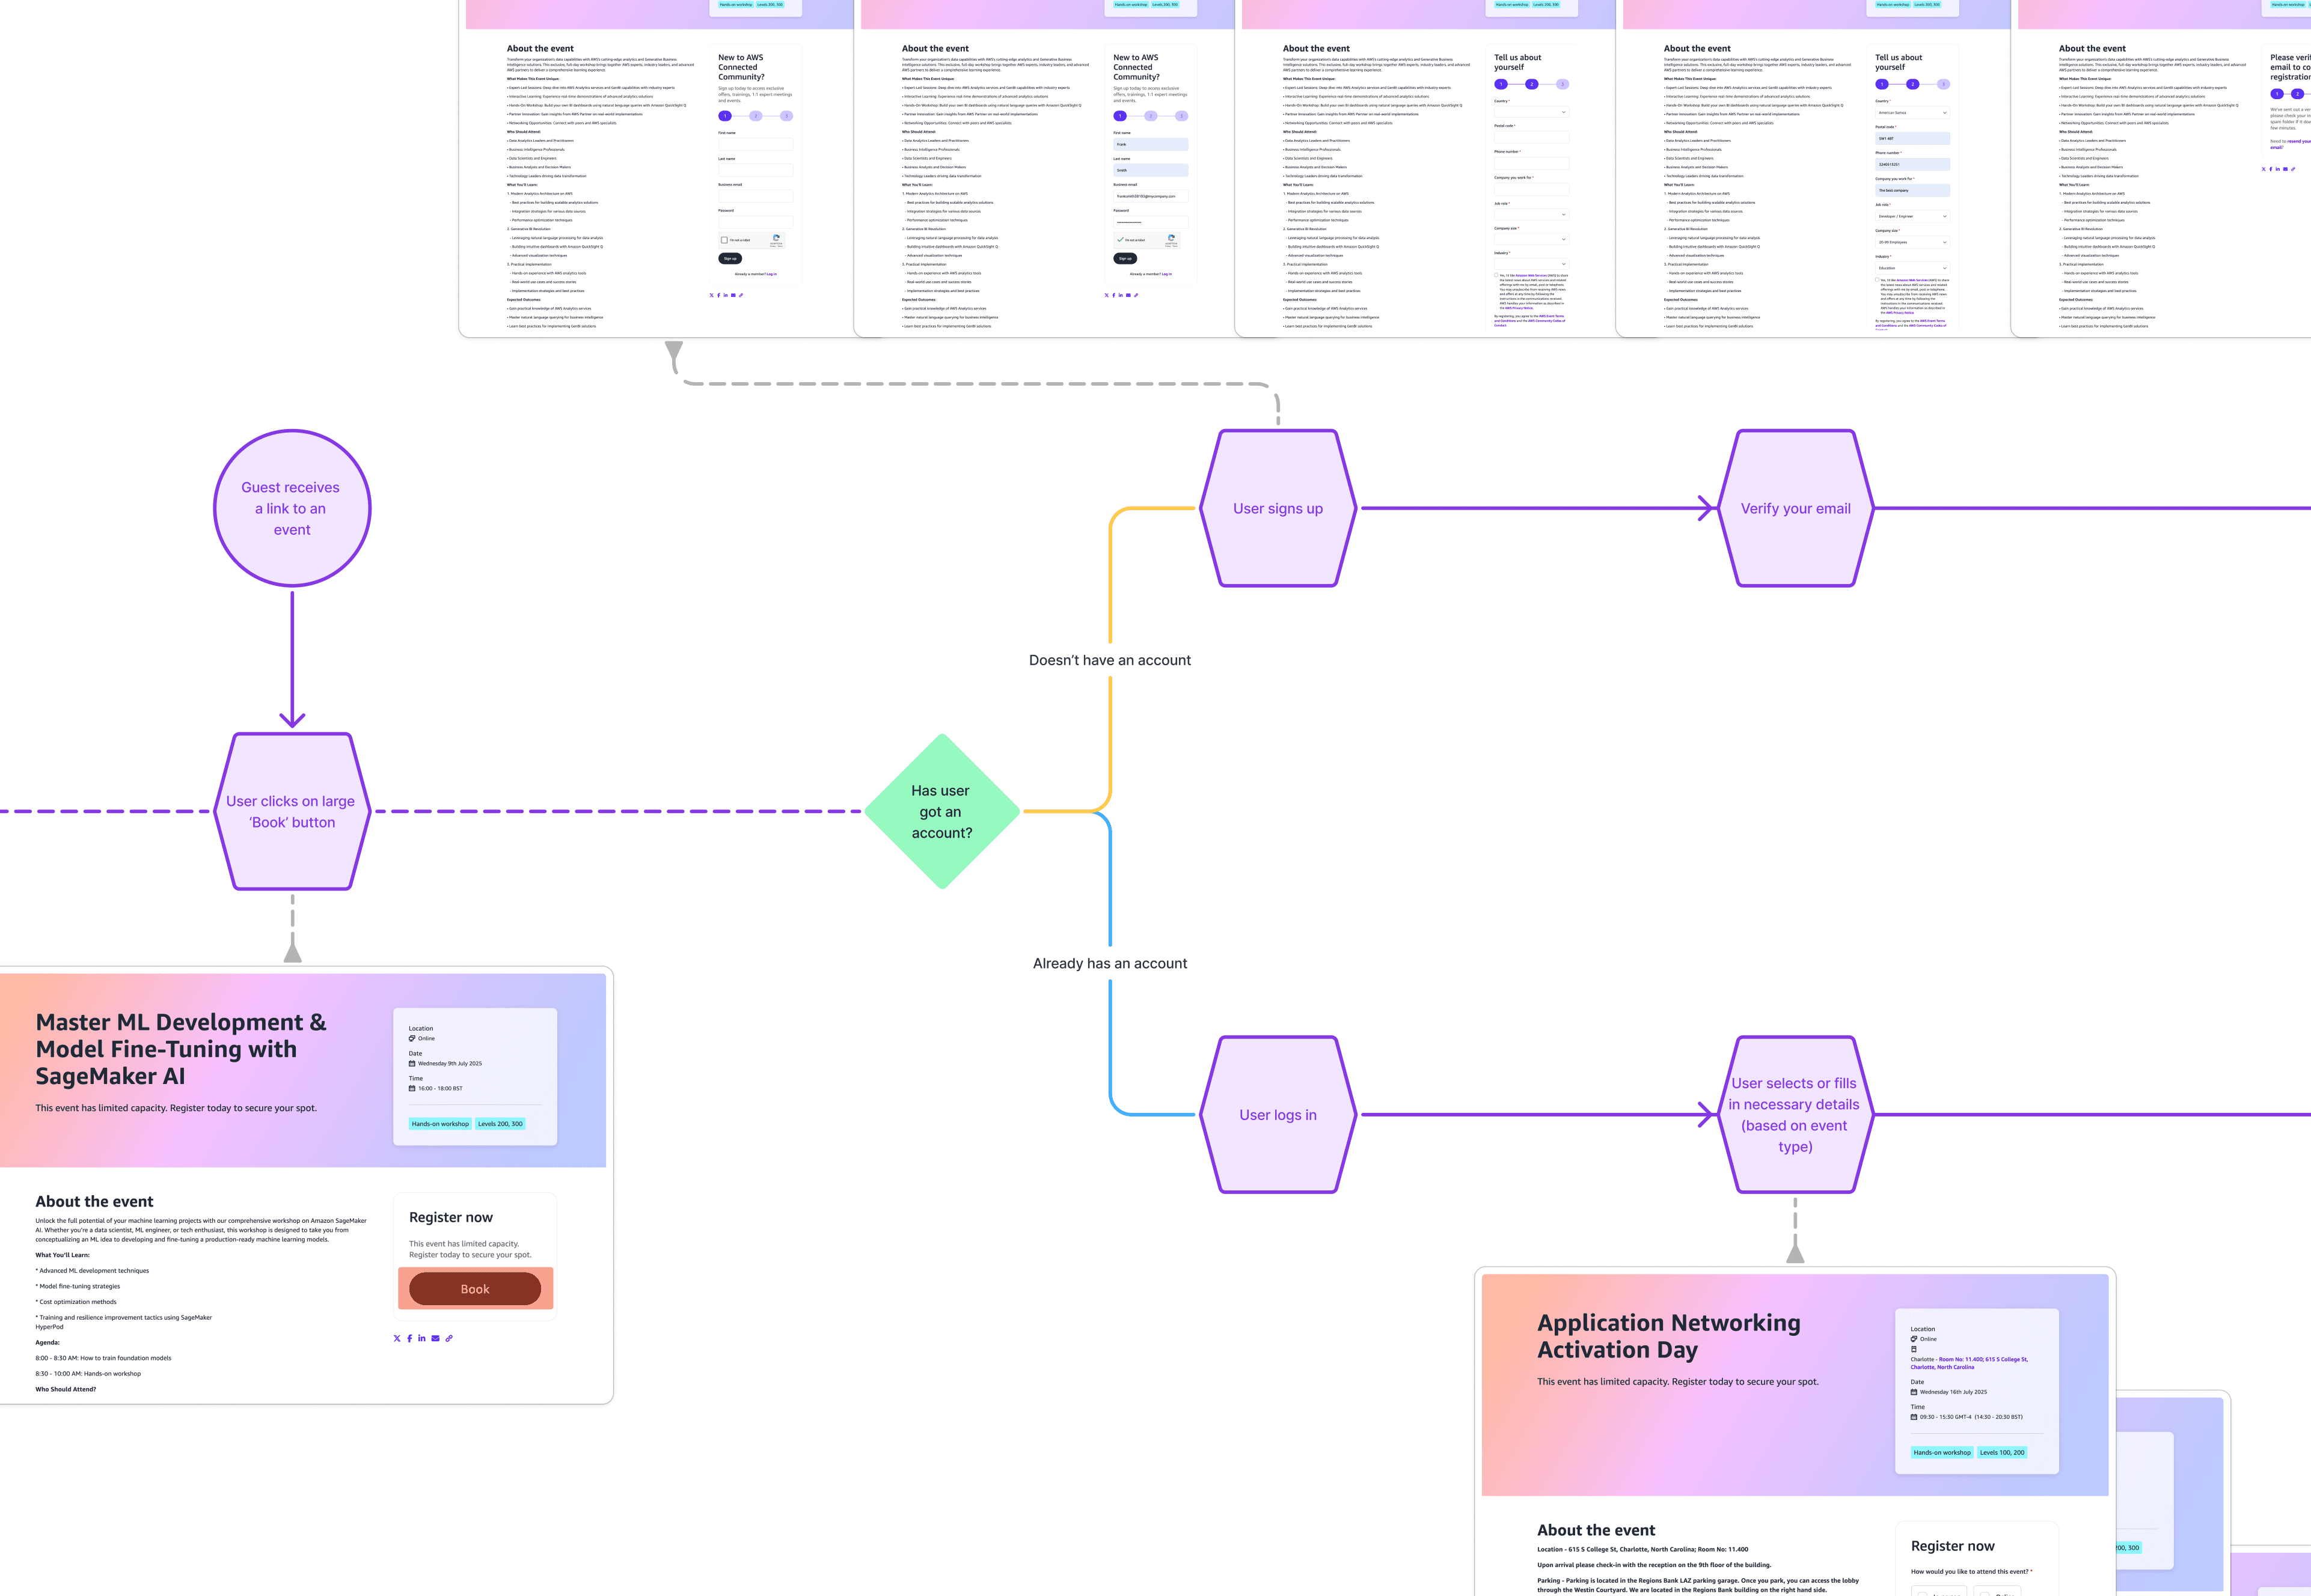The image size is (2311, 1596).
Task: Click the copy-link icon in SageMaker event mockup
Action: click(449, 1338)
